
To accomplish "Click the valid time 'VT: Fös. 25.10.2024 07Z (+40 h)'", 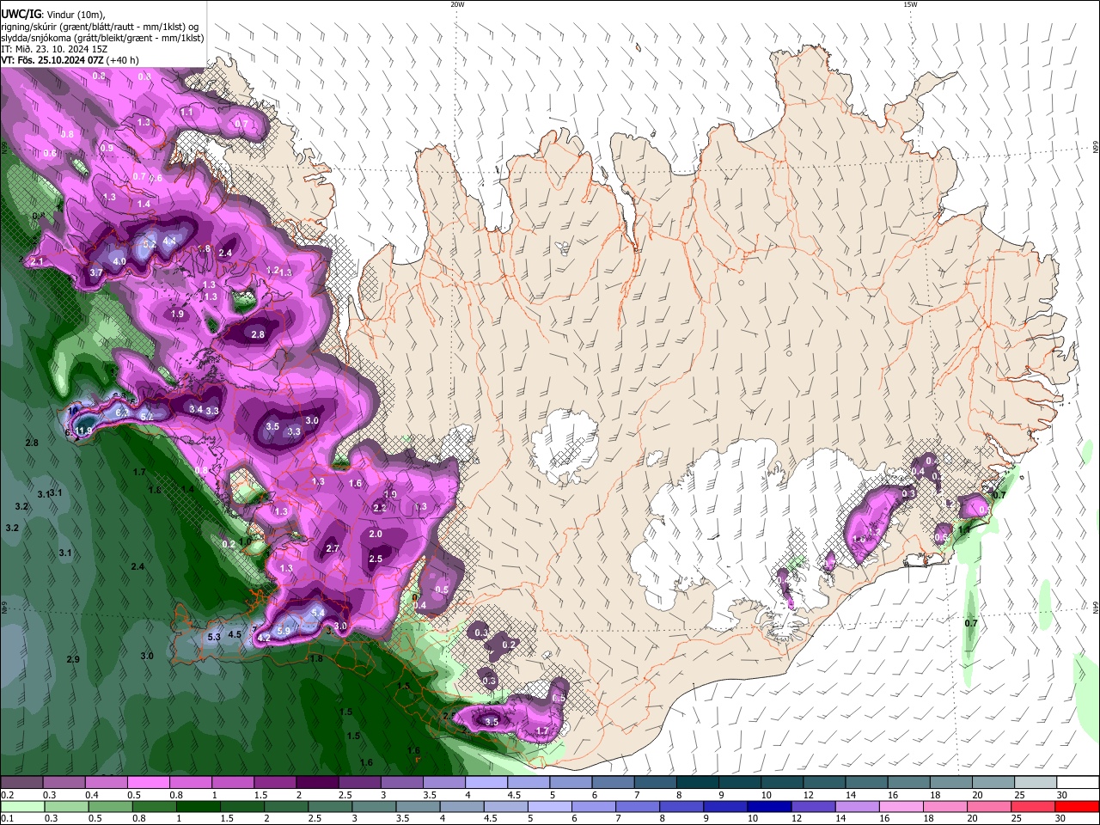I will (x=70, y=60).
